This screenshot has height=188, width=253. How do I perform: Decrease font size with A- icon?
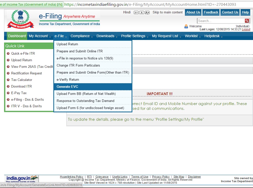[x=136, y=13]
